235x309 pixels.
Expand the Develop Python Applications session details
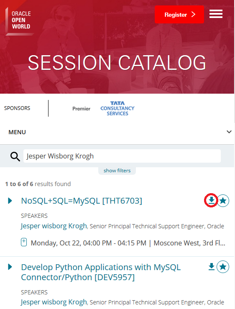10,267
